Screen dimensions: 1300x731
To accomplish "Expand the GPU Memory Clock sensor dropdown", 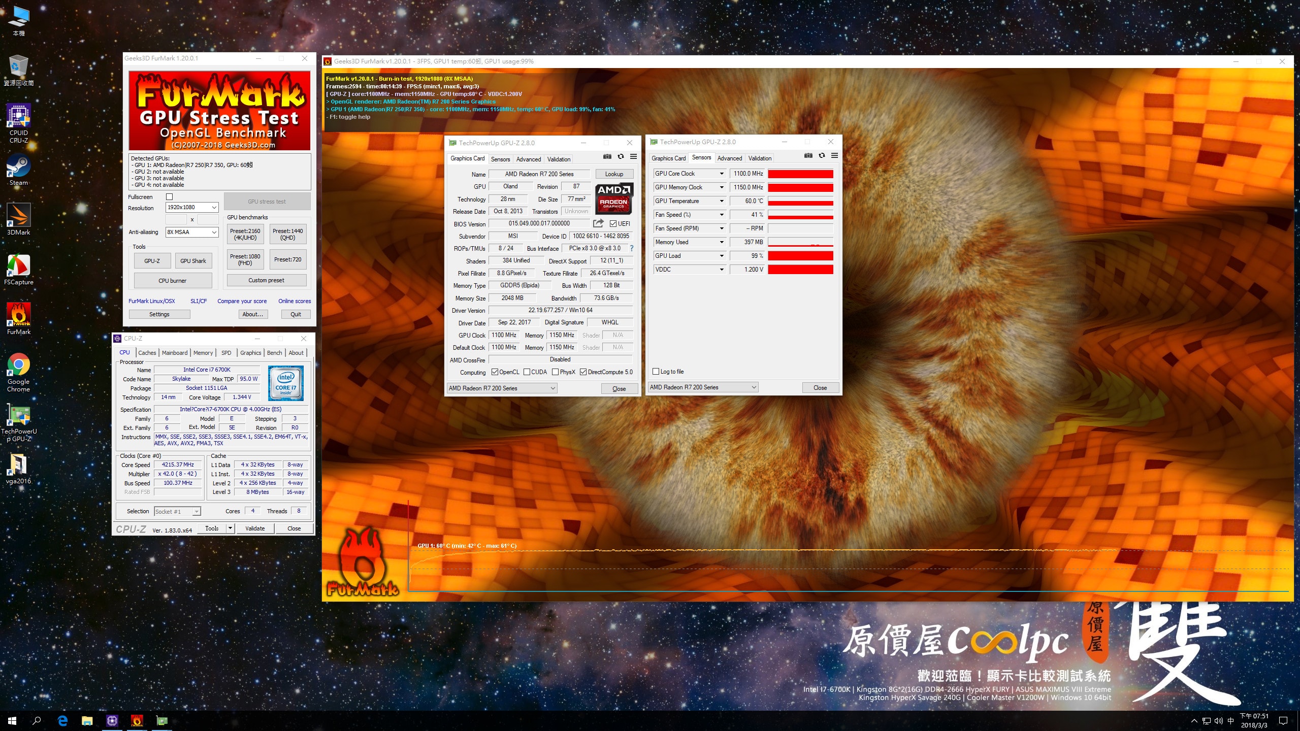I will (x=722, y=187).
